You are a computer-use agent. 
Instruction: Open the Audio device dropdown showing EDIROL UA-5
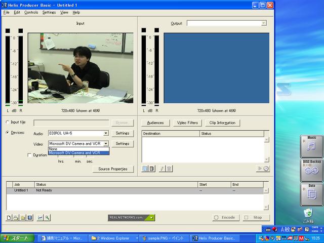tap(106, 133)
